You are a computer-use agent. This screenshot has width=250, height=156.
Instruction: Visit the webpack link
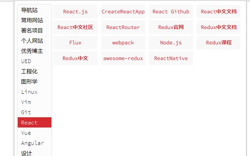click(123, 43)
